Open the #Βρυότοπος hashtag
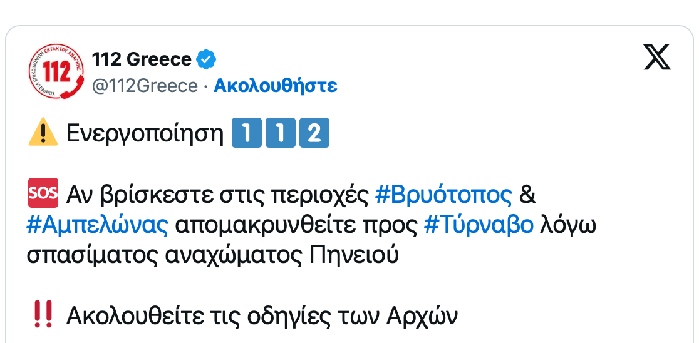The width and height of the screenshot is (699, 343). 443,195
